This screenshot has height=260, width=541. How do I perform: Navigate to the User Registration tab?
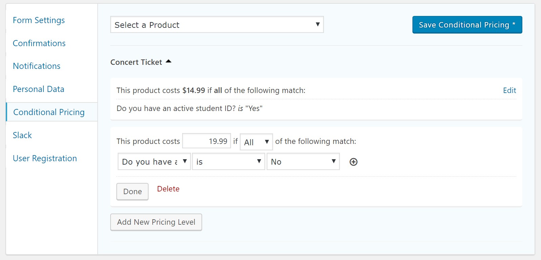click(45, 159)
